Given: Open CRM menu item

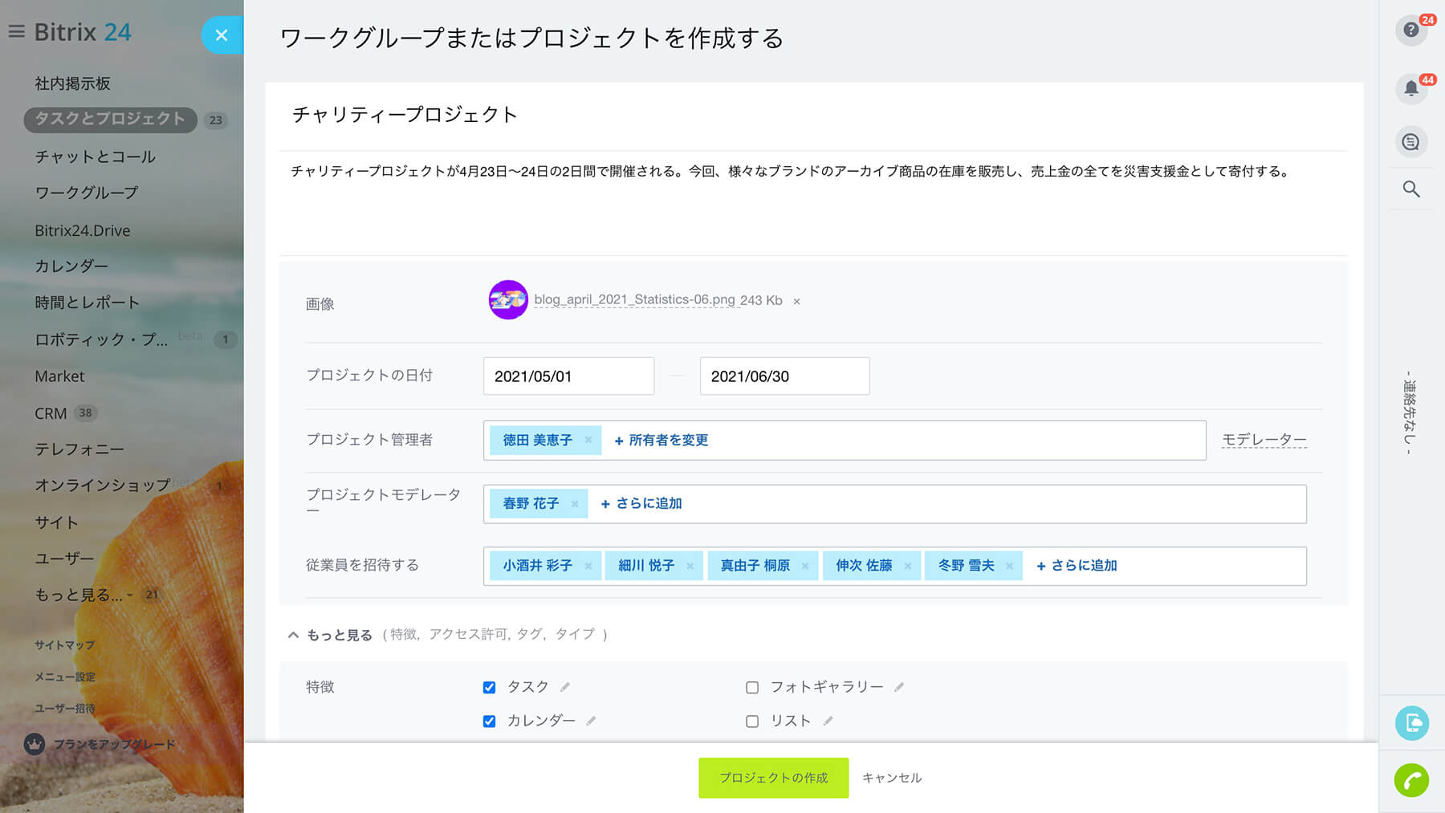Looking at the screenshot, I should click(x=51, y=413).
